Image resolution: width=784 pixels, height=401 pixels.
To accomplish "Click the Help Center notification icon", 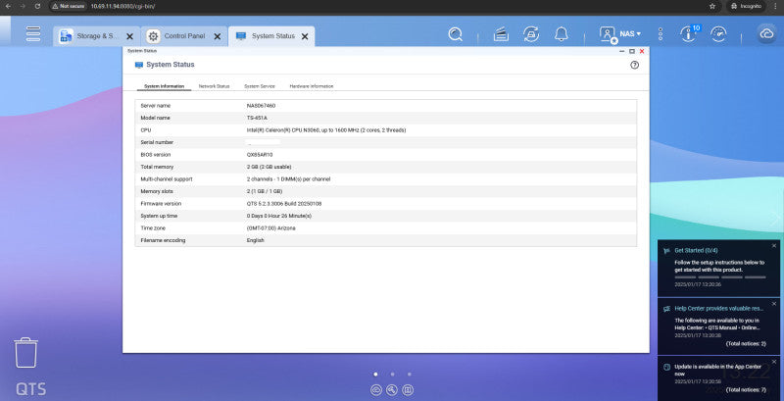I will coord(666,309).
